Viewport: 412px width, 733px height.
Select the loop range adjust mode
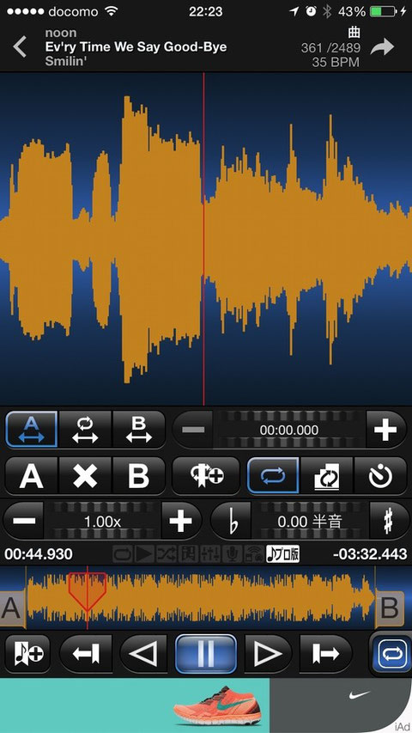click(85, 429)
